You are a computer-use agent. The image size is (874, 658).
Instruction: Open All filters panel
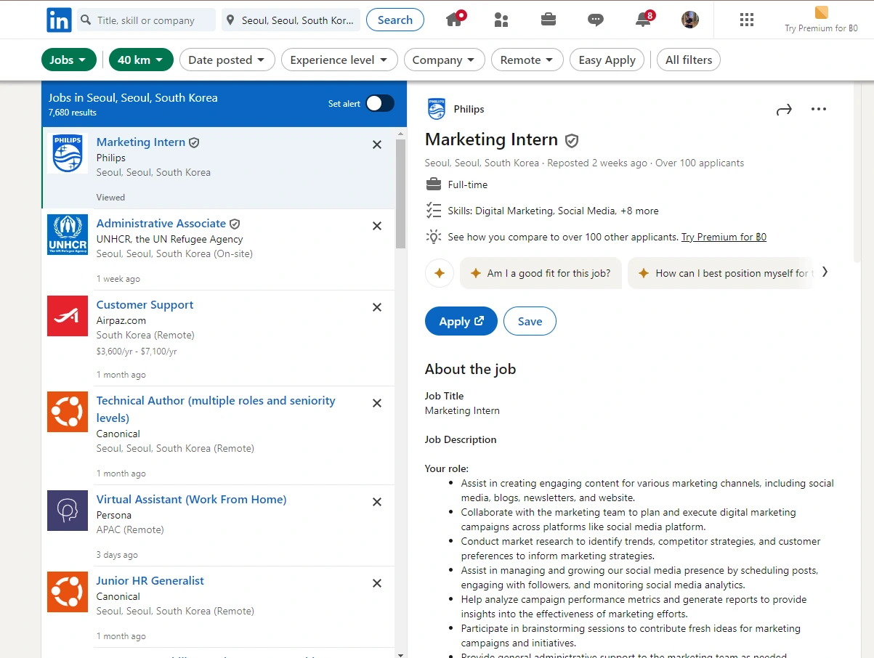689,60
